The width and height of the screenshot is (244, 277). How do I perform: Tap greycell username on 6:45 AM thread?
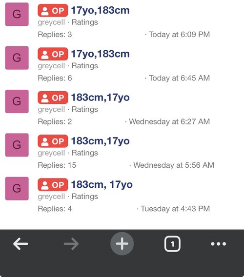51,66
